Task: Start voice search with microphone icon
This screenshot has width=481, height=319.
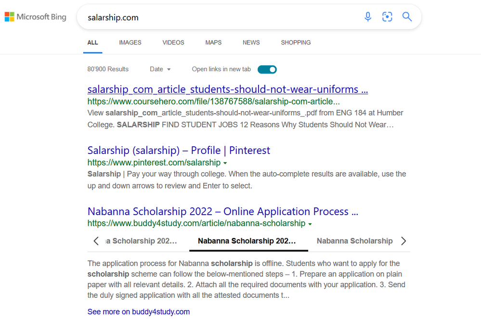Action: [x=368, y=17]
